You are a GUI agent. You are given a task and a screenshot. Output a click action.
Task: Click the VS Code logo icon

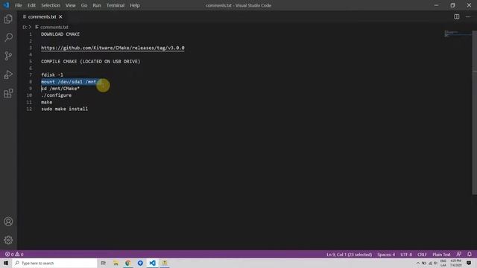tap(6, 5)
